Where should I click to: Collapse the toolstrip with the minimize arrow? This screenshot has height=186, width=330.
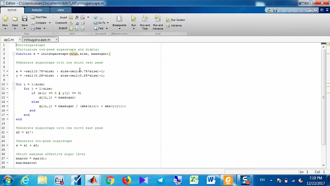click(x=327, y=10)
